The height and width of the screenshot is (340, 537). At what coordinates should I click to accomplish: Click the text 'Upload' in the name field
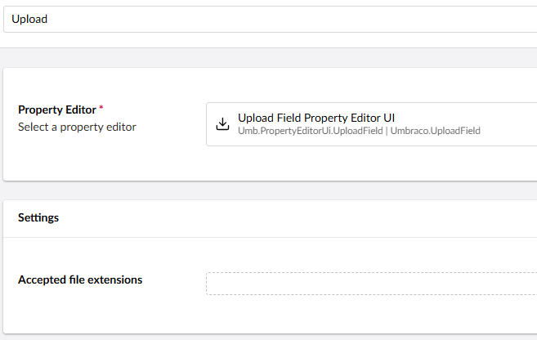[29, 19]
